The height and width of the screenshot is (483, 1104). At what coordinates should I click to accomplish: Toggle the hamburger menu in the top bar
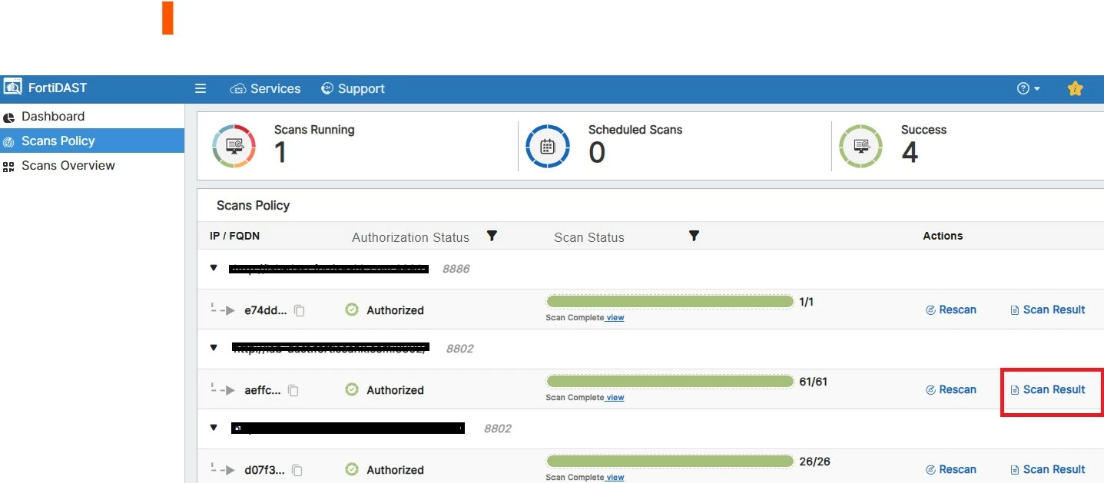tap(201, 88)
